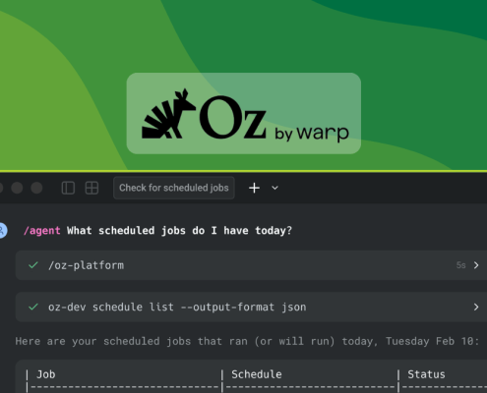Click 'oz-dev schedule list --output-format json' text

pos(177,308)
